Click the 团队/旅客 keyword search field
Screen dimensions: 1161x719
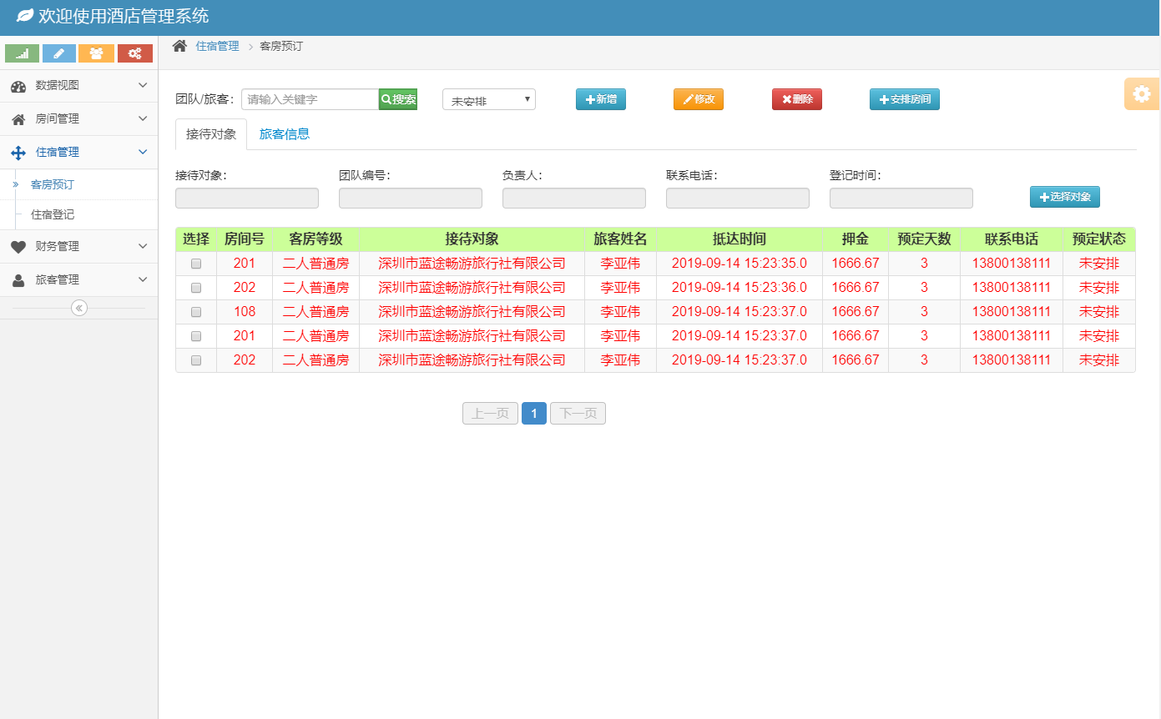coord(310,99)
